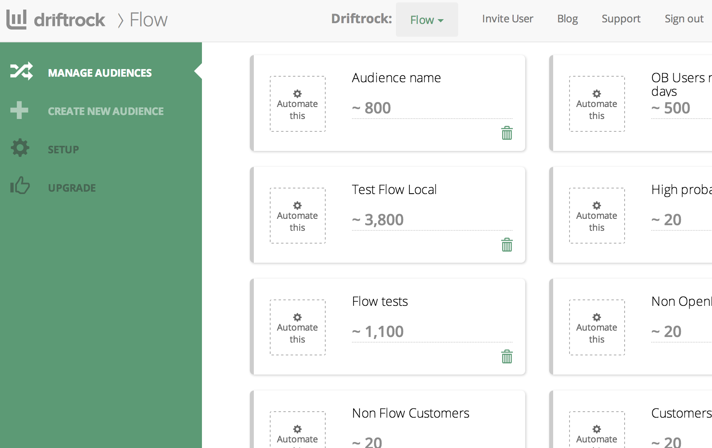Click the driftrock logo
This screenshot has height=448, width=712.
(x=56, y=19)
